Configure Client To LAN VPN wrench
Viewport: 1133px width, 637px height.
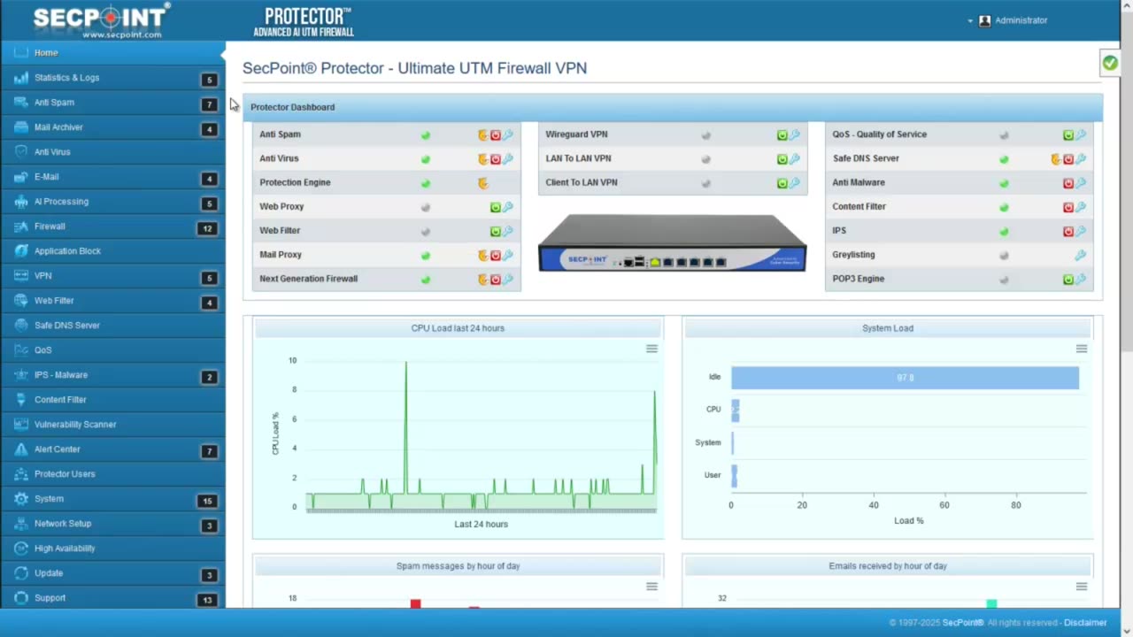coord(795,183)
